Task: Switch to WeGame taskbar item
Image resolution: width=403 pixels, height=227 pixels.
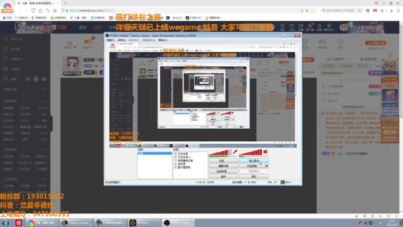Action: click(144, 222)
